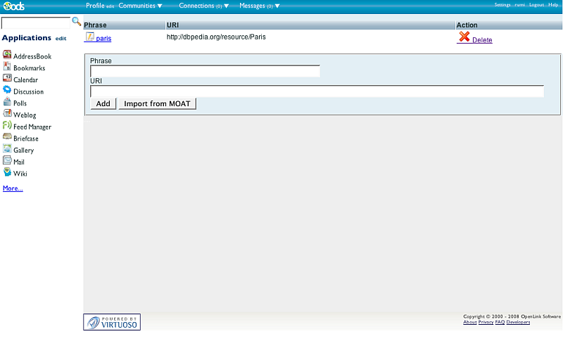This screenshot has height=341, width=563.
Task: Open the Gallery icon in sidebar
Action: pyautogui.click(x=7, y=149)
